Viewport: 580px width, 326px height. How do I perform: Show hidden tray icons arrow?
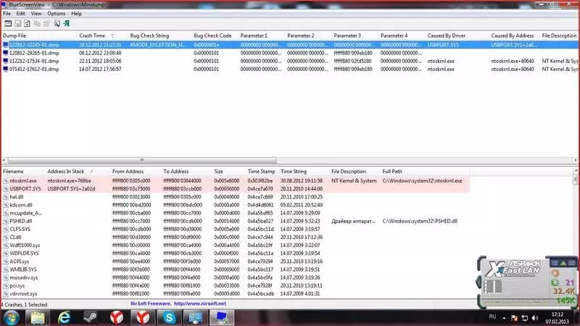[x=504, y=318]
